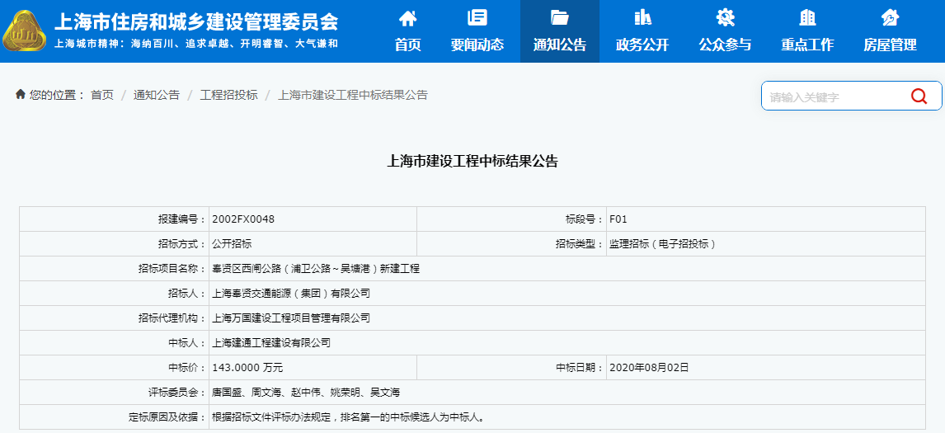Click the breadcrumb home icon
This screenshot has width=945, height=433.
(x=21, y=95)
